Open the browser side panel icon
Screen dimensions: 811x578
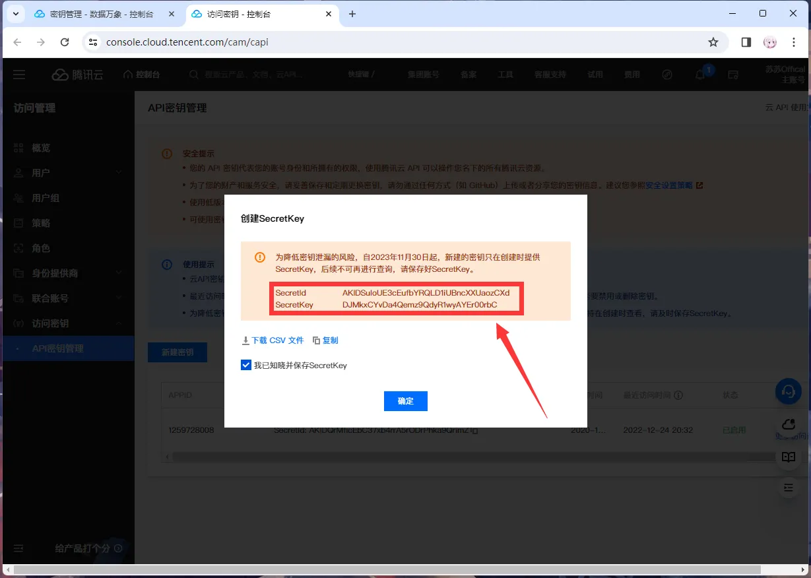pyautogui.click(x=746, y=42)
